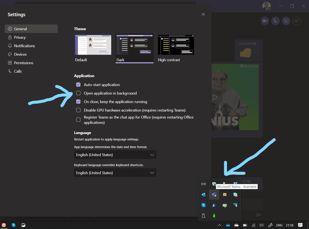
Task: Click the round white app icon on the taskbar
Action: pos(23,225)
